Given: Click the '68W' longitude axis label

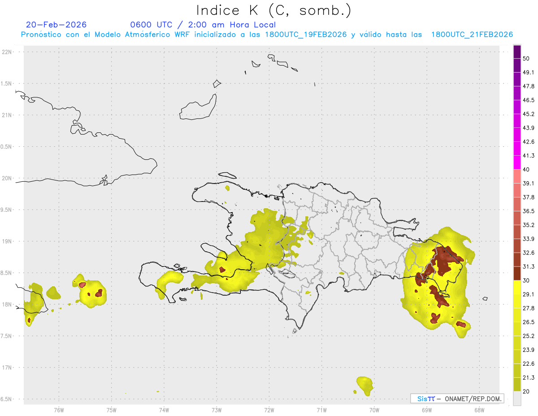Looking at the screenshot, I should coord(479,410).
